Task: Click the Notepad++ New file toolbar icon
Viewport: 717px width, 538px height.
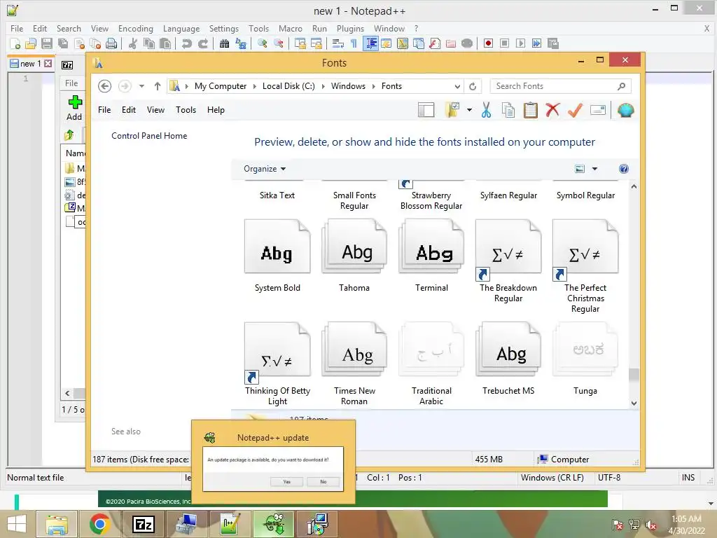Action: [x=15, y=43]
